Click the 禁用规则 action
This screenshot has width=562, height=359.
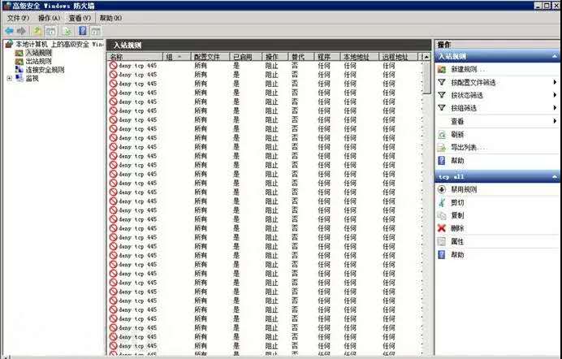(x=464, y=189)
